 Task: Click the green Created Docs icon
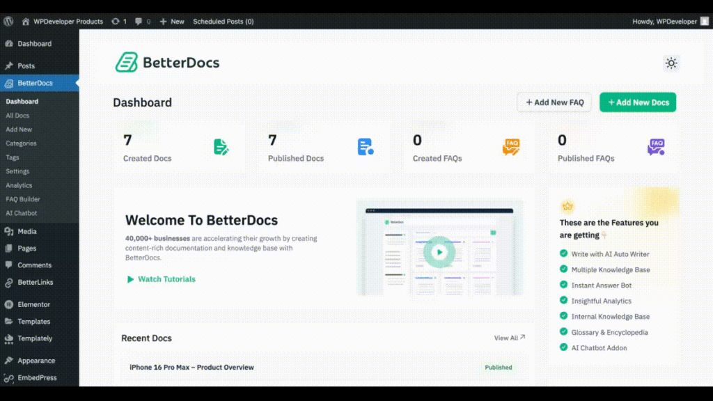[221, 147]
